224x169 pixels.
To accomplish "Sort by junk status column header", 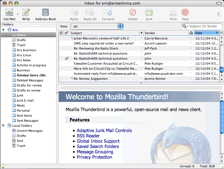I will [x=191, y=33].
